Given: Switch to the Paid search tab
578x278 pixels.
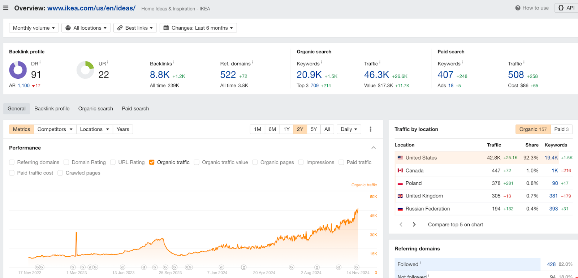Looking at the screenshot, I should point(135,109).
